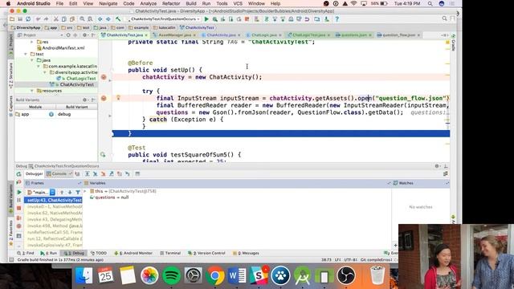Cut selection with the scissors icon
Image resolution: width=514 pixels, height=289 pixels.
click(x=56, y=19)
